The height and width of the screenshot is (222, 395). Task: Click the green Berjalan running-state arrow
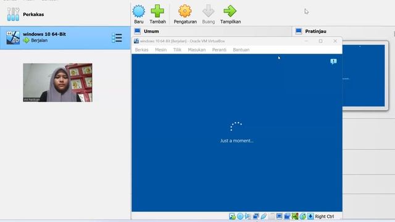[x=26, y=40]
